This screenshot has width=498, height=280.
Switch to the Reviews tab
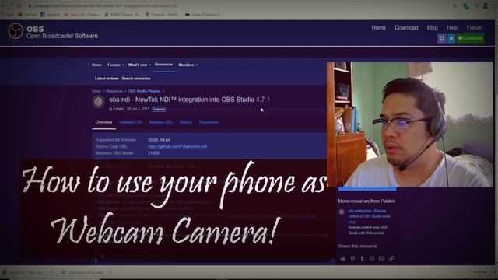(x=161, y=122)
